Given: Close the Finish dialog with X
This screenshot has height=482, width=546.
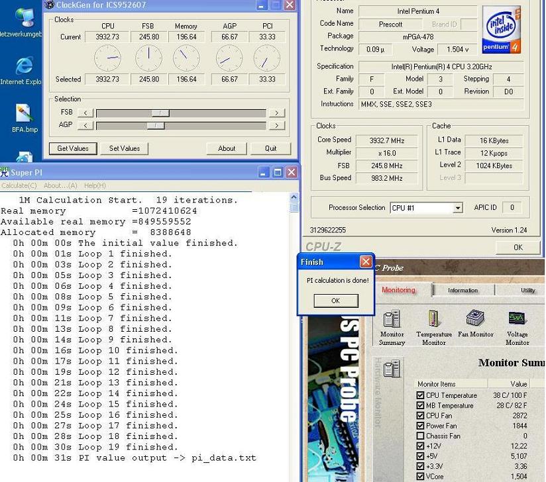Looking at the screenshot, I should (x=366, y=262).
